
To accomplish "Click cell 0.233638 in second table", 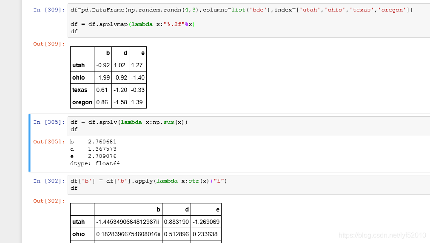I will click(206, 234).
